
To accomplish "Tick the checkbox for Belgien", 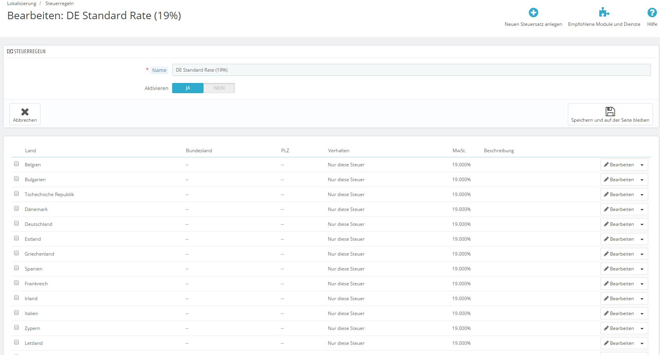I will point(16,164).
